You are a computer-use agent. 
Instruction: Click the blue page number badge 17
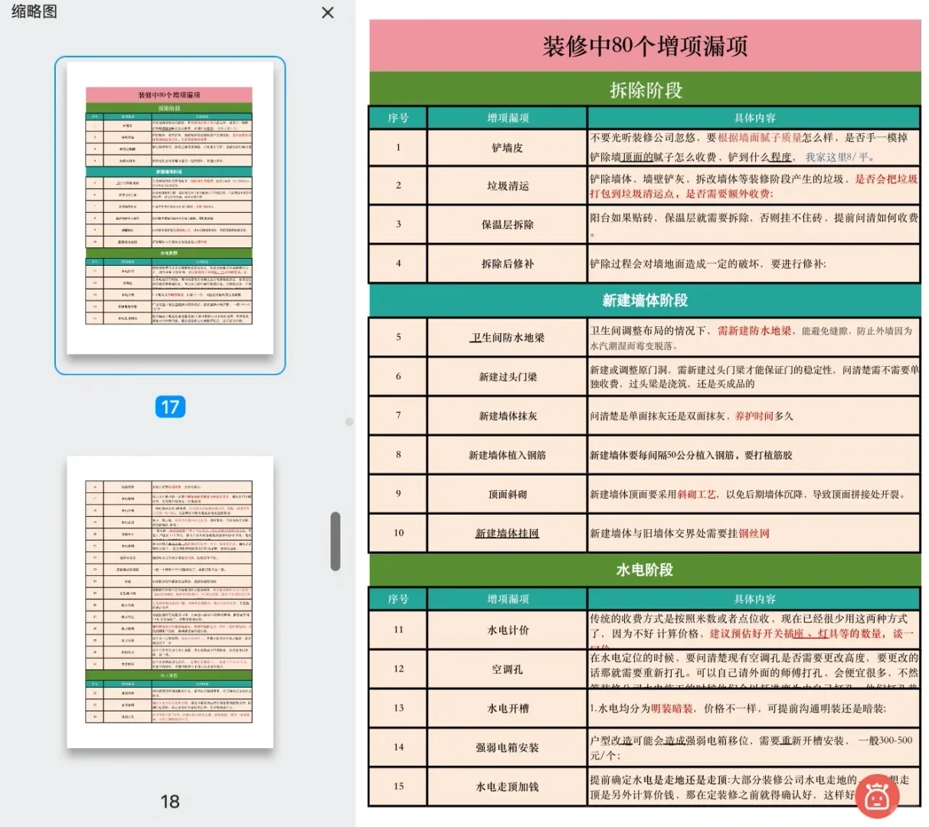point(172,407)
